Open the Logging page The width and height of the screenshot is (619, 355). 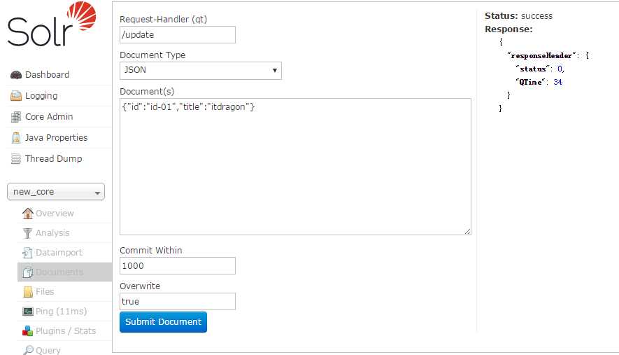pyautogui.click(x=41, y=96)
